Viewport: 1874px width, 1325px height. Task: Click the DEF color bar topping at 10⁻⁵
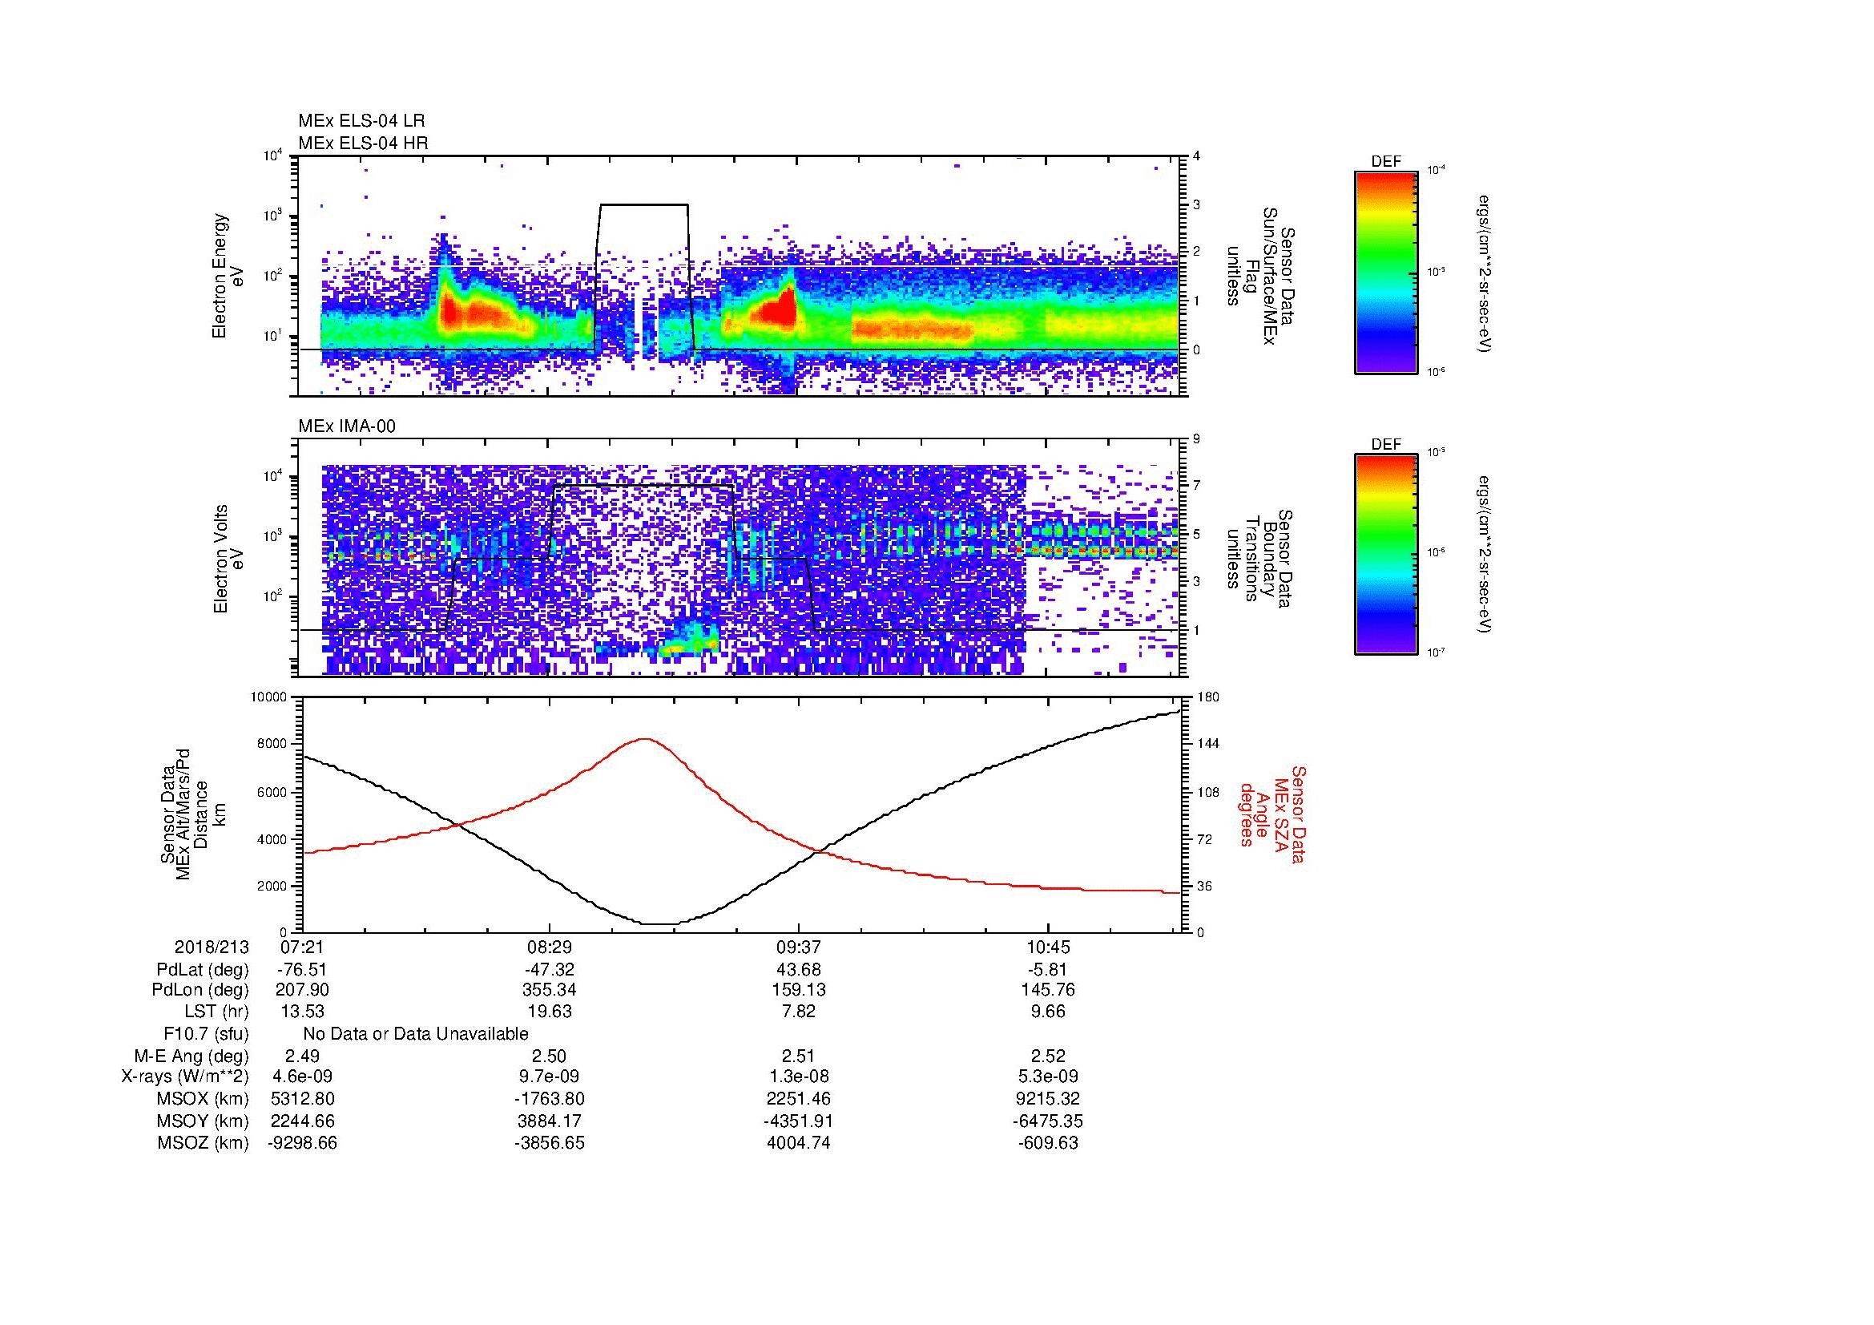tap(1385, 555)
